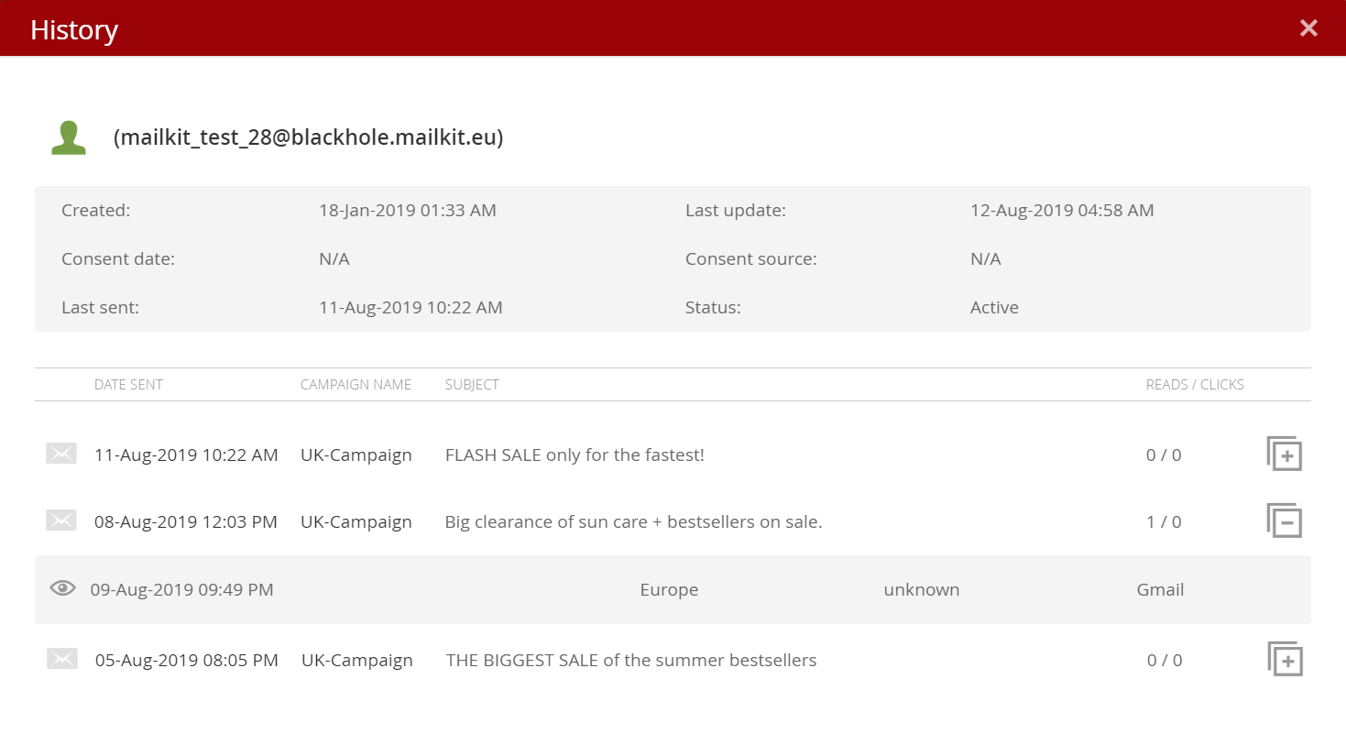Screen dimensions: 1346x756
Task: Click the FLASH SALE subject line
Action: pyautogui.click(x=575, y=455)
